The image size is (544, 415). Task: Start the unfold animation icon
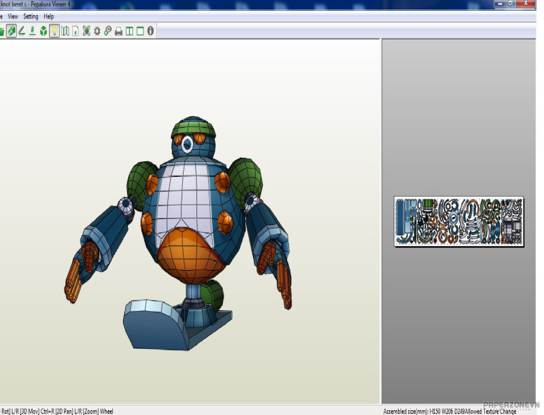point(86,31)
